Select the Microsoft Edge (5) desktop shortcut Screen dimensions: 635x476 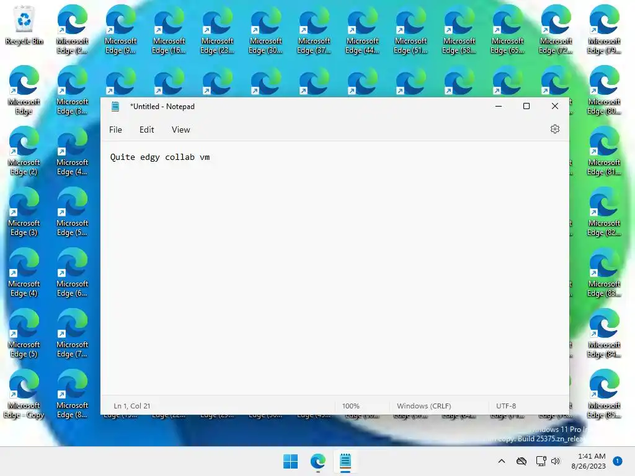(24, 333)
